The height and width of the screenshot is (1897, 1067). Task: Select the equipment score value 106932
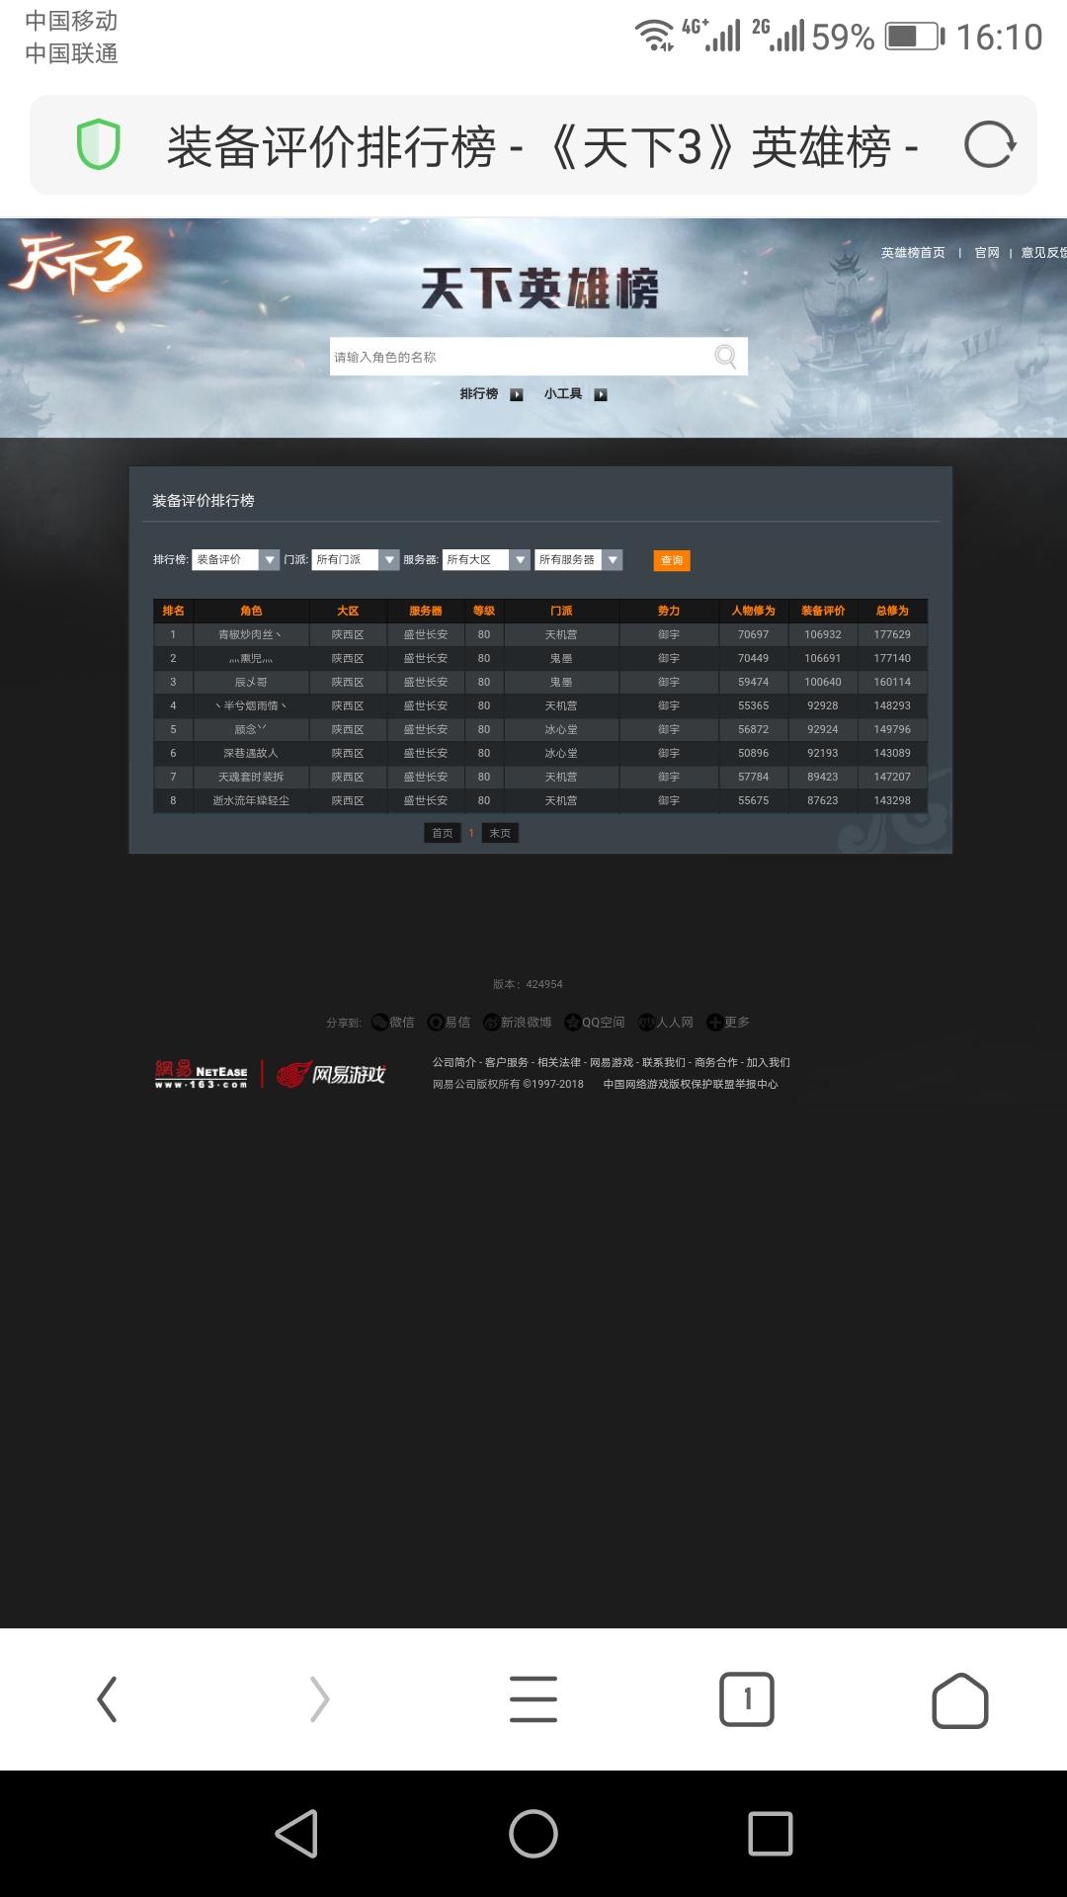pyautogui.click(x=823, y=634)
